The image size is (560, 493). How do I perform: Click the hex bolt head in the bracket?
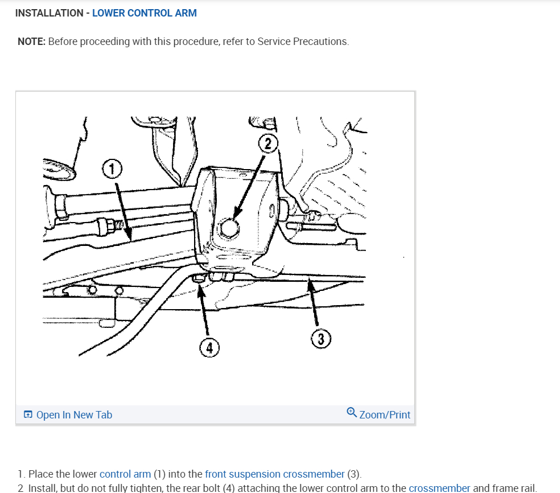(x=228, y=228)
